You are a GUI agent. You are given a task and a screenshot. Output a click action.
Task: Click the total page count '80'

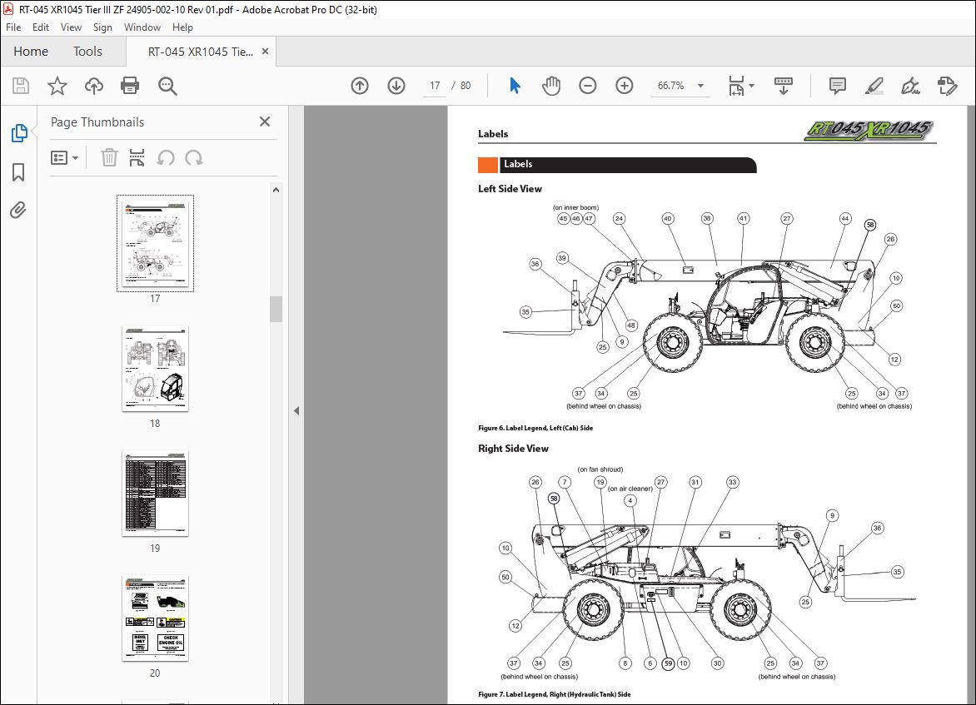[x=466, y=85]
